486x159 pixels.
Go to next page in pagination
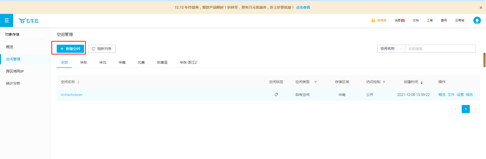click(x=476, y=109)
